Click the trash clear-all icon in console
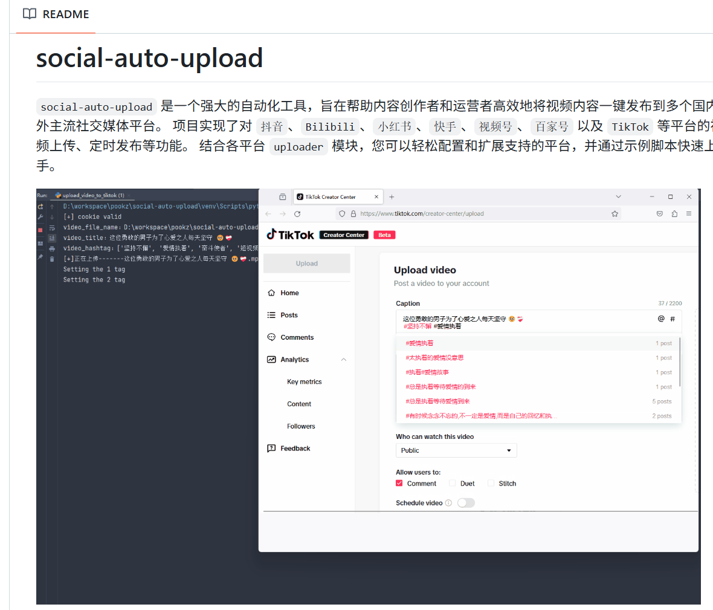This screenshot has height=610, width=713. point(52,259)
